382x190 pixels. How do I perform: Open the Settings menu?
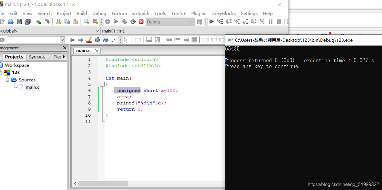coord(249,13)
